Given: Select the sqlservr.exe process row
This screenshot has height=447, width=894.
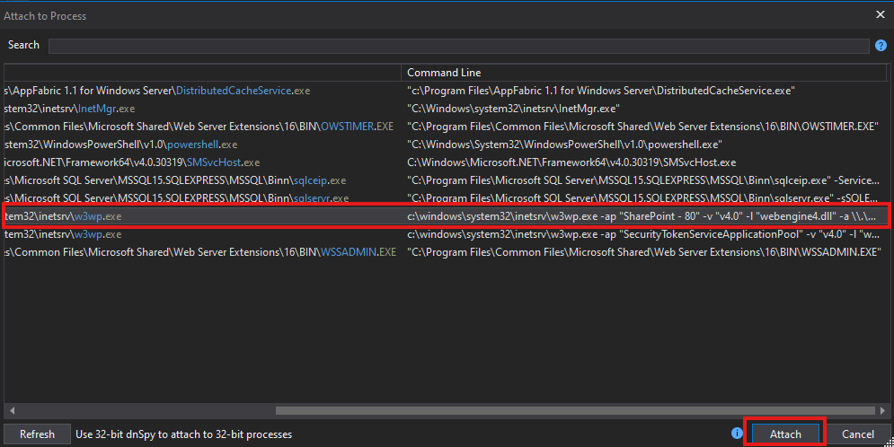Looking at the screenshot, I should (446, 198).
